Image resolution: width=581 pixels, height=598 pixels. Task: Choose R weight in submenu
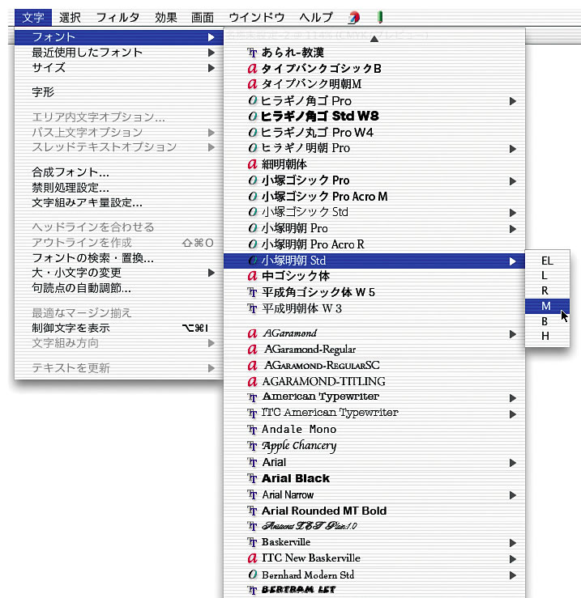point(548,291)
